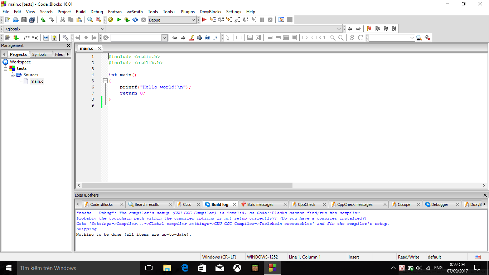
Task: Click the zoom in icon
Action: click(x=333, y=38)
